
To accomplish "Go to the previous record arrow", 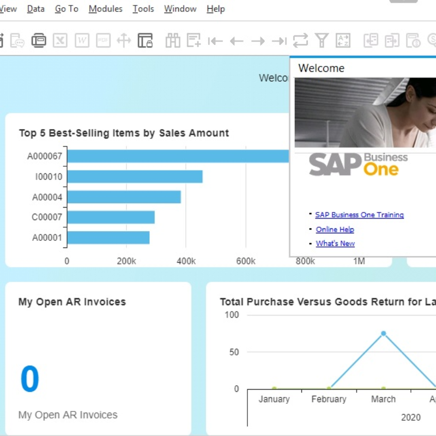I will coord(237,41).
